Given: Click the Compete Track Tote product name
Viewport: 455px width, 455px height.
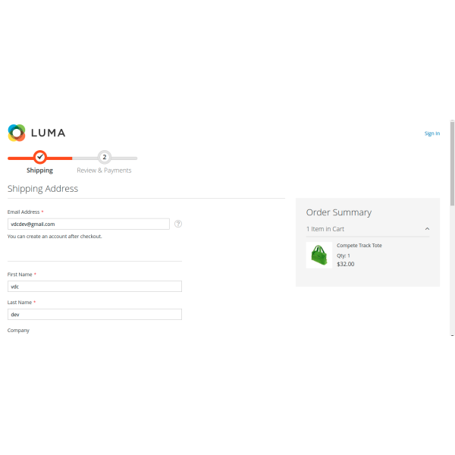Looking at the screenshot, I should 359,246.
